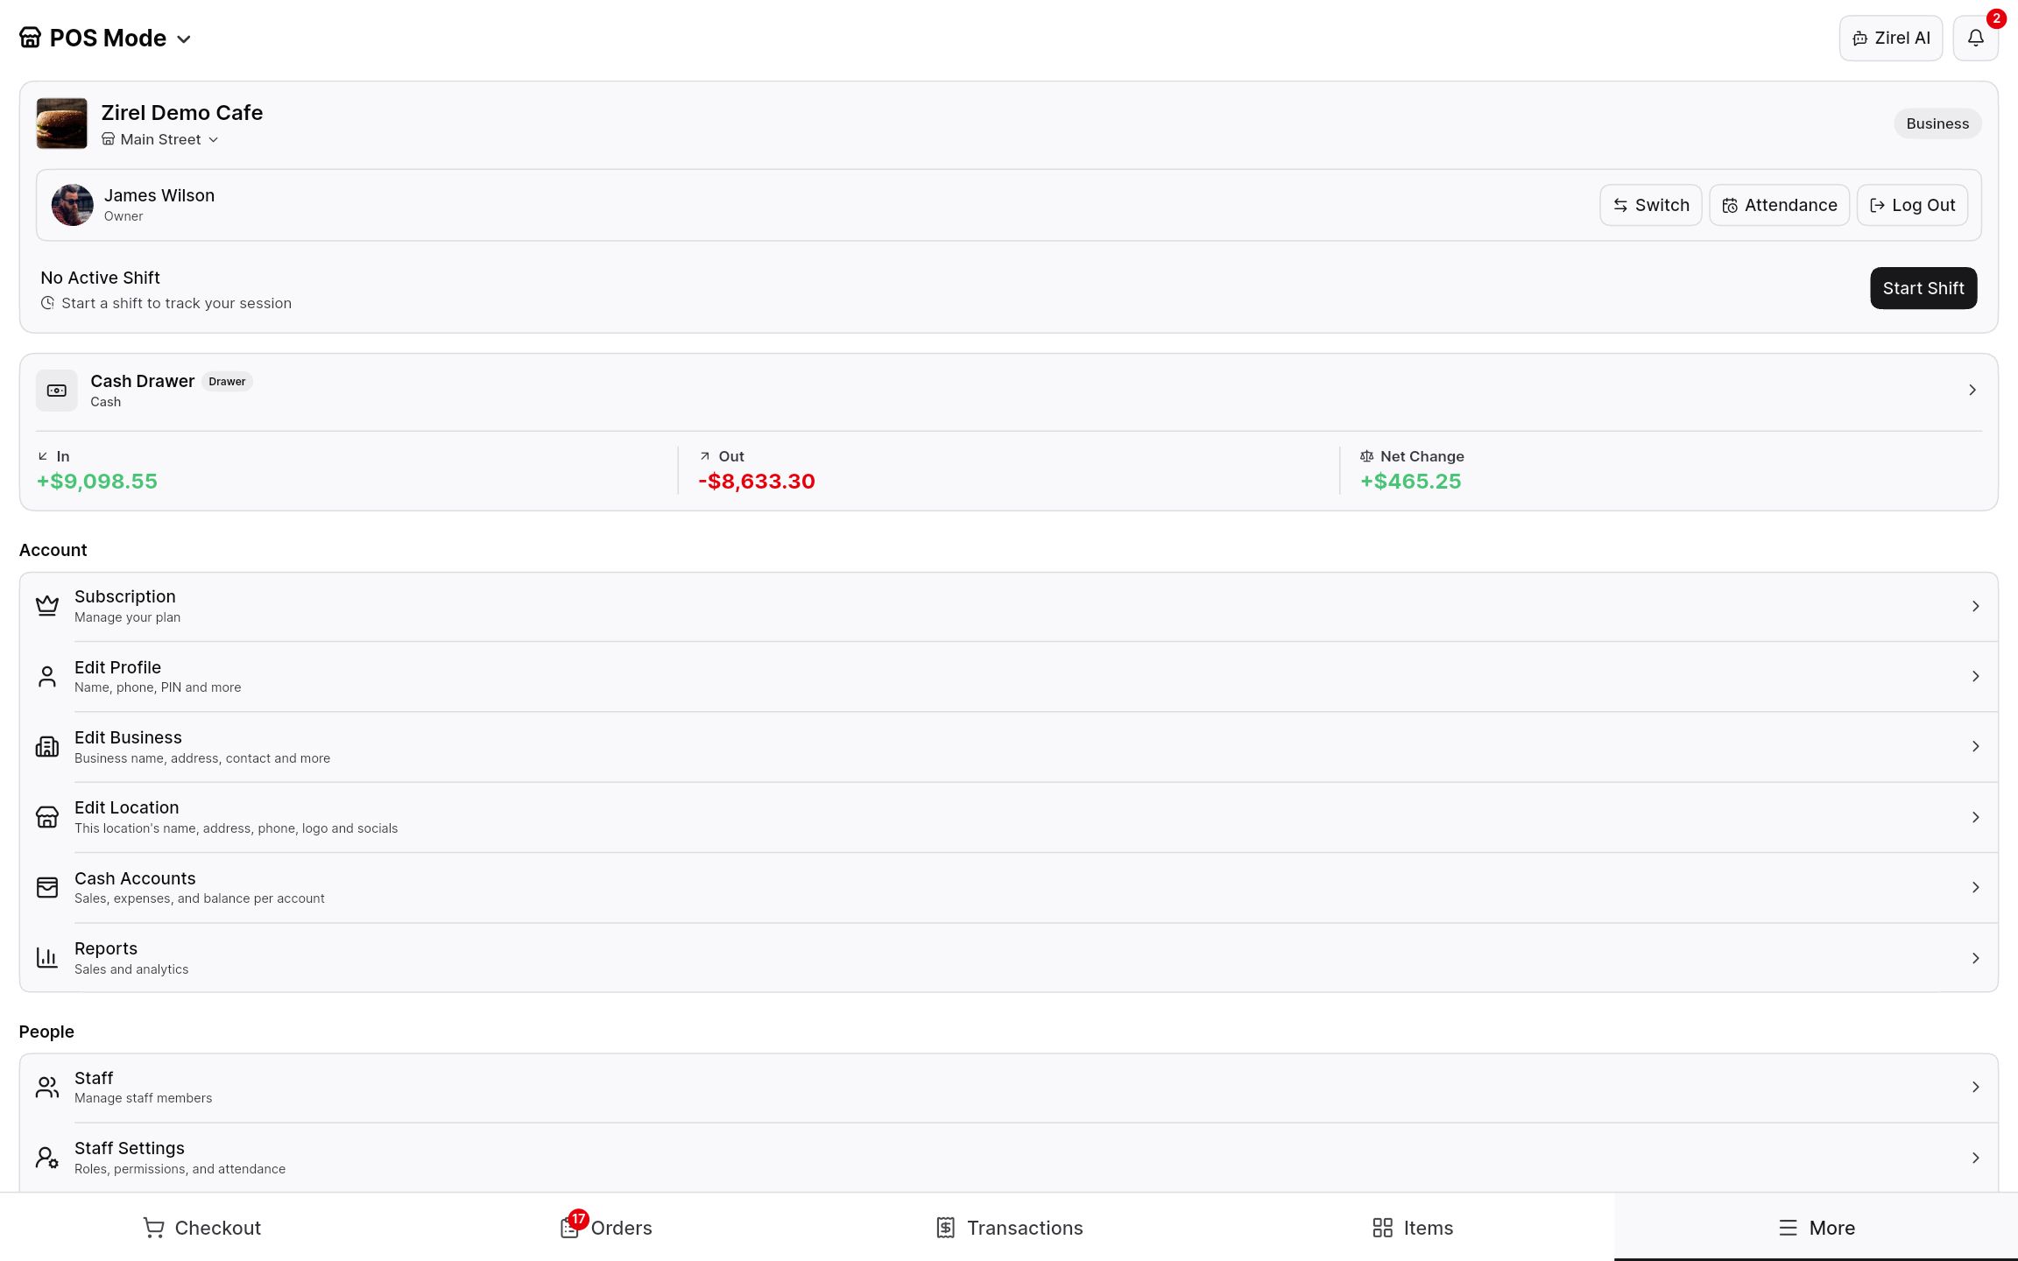Viewport: 2018px width, 1261px height.
Task: Click the Edit Location store icon
Action: click(47, 817)
